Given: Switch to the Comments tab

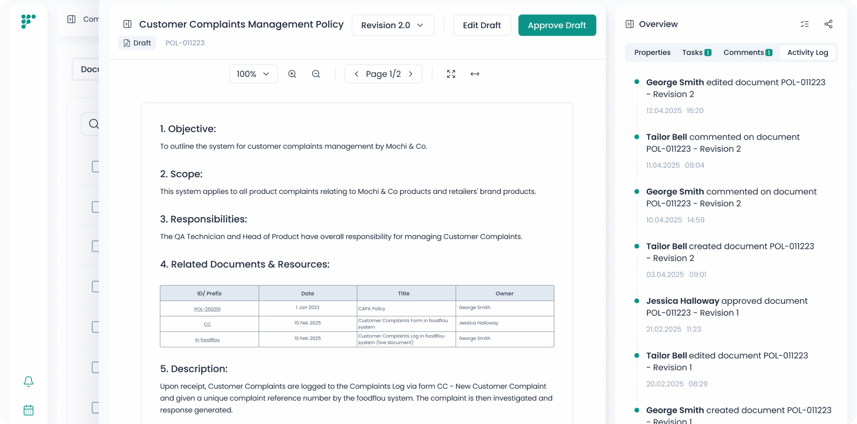Looking at the screenshot, I should 748,53.
